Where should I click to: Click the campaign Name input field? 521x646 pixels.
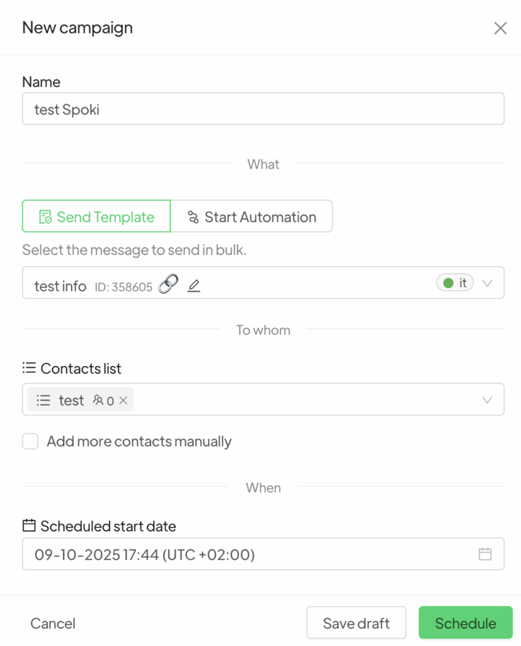[263, 109]
